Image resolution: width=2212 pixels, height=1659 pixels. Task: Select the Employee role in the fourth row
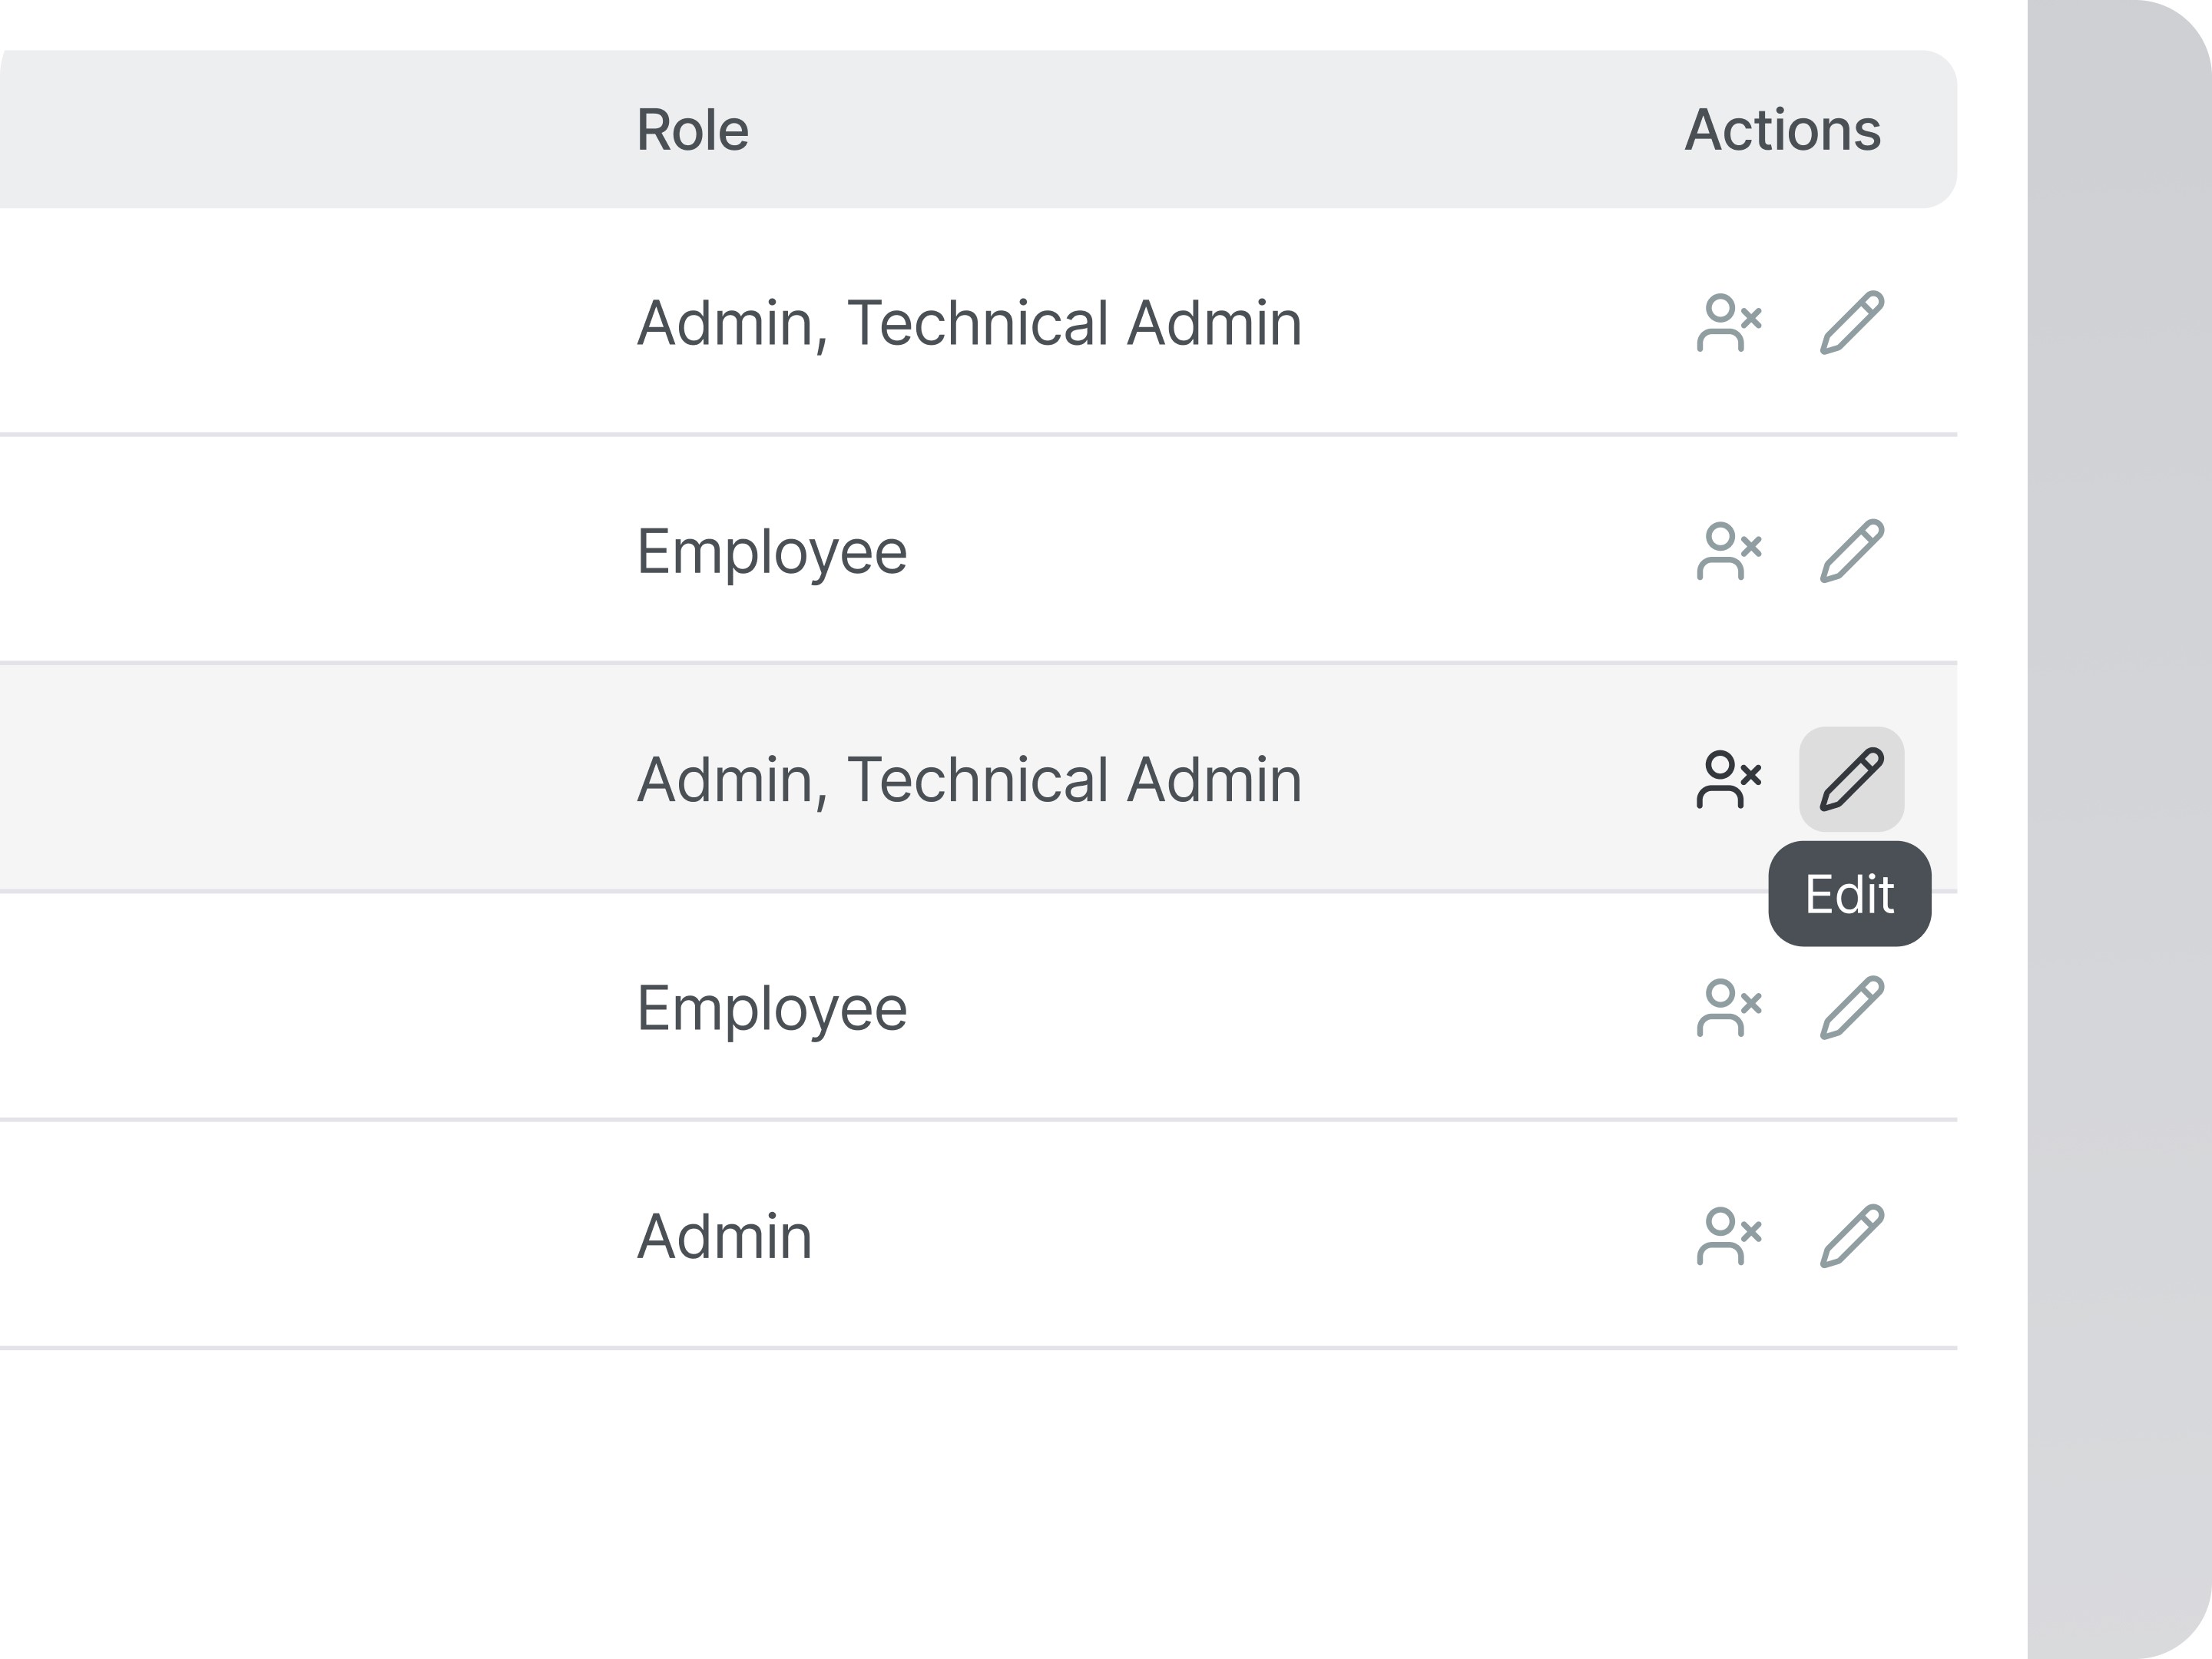(x=771, y=1008)
